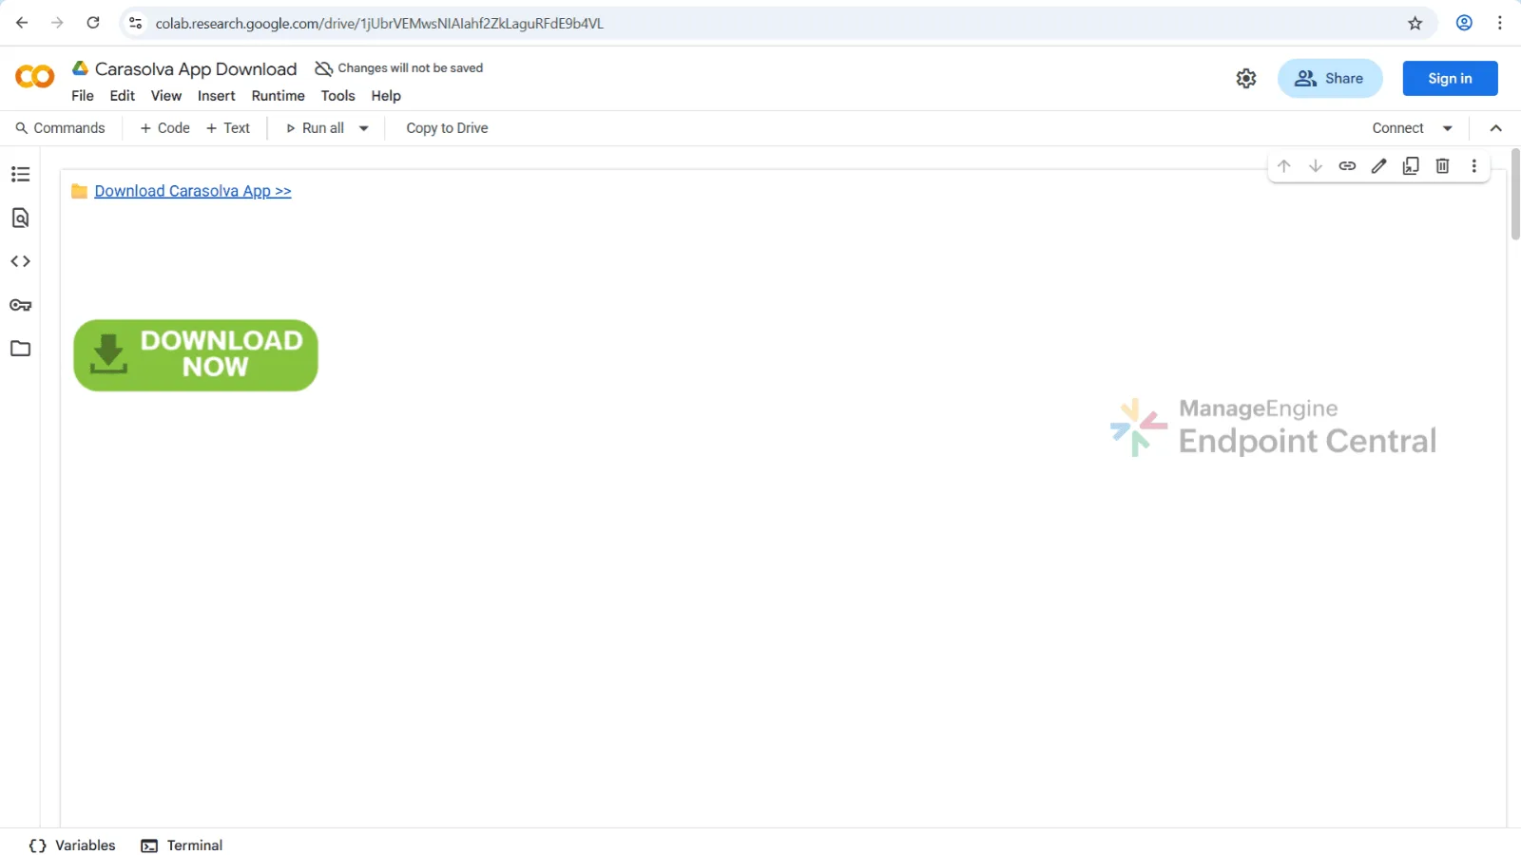Click the Connect button

(x=1398, y=128)
